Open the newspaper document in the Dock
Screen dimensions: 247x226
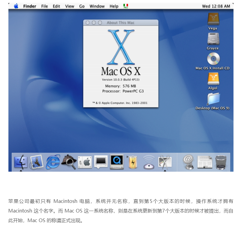pyautogui.click(x=204, y=162)
